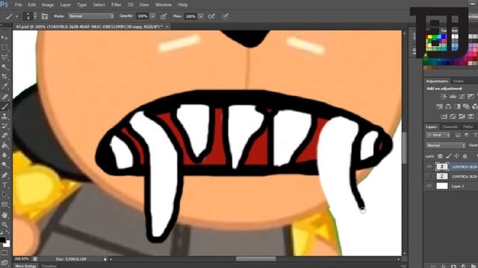This screenshot has height=268, width=478.
Task: Switch to the Channels tab
Action: pyautogui.click(x=450, y=127)
